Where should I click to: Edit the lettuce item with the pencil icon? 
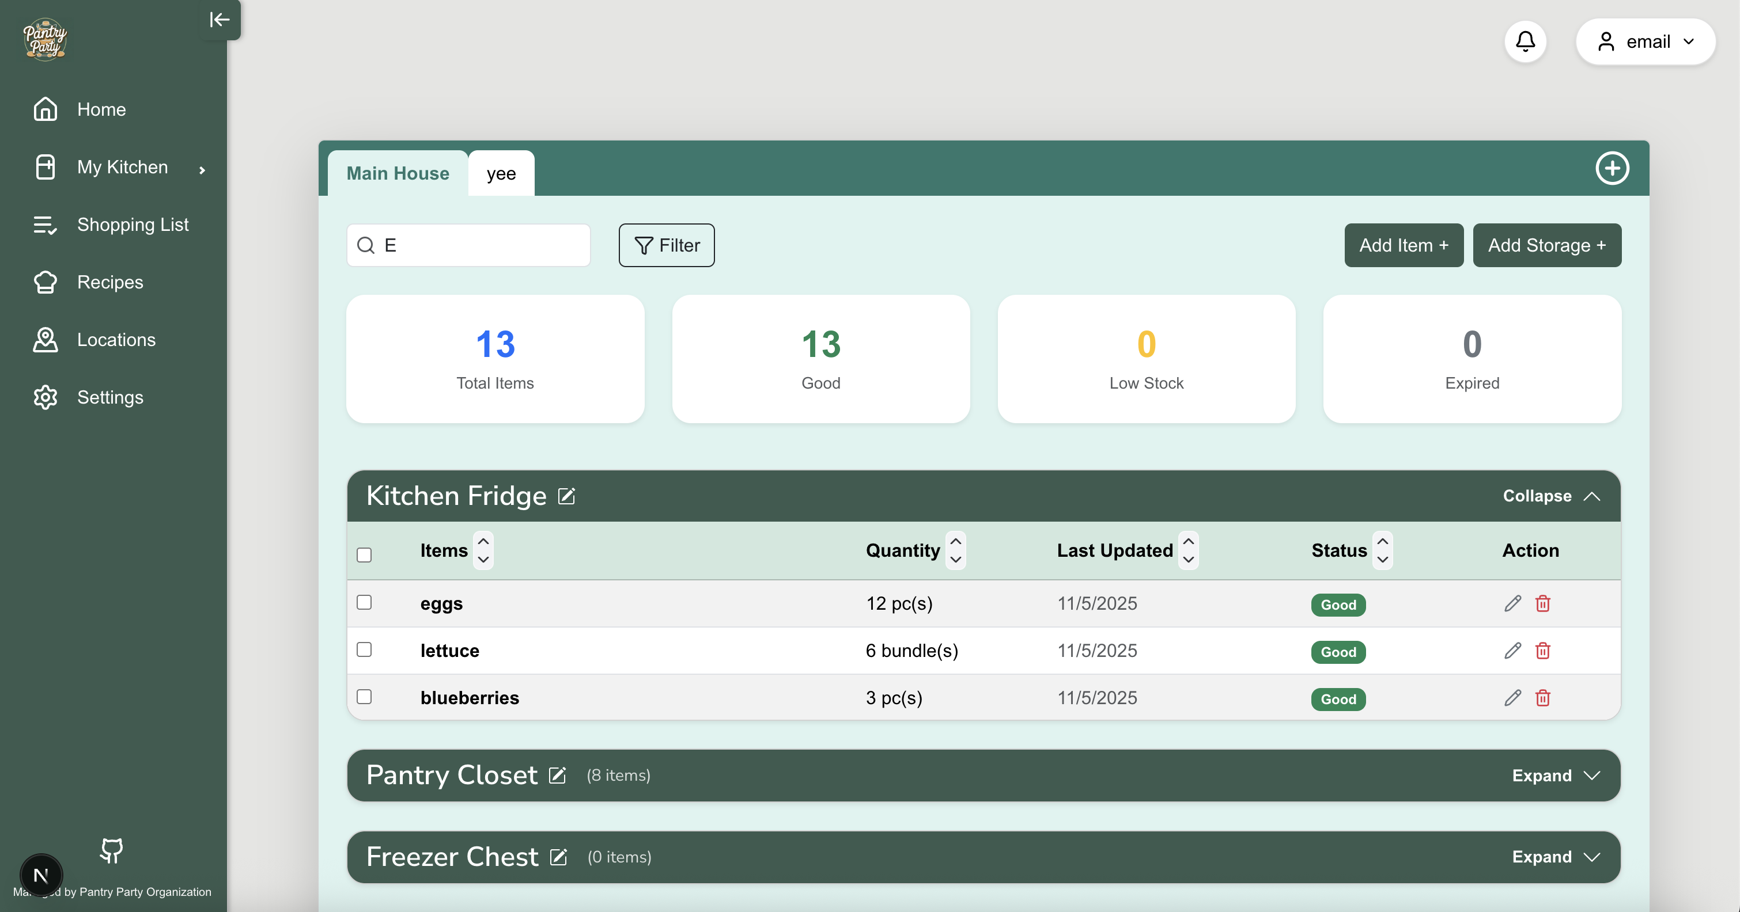tap(1512, 651)
